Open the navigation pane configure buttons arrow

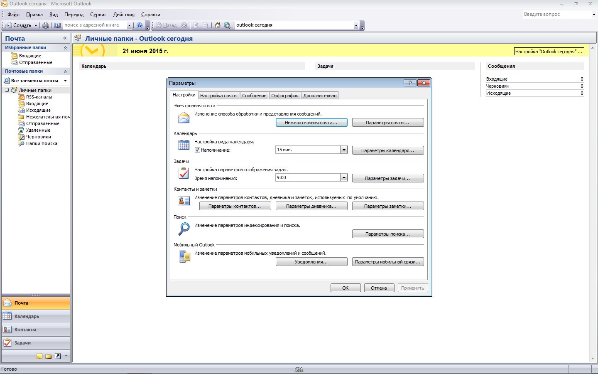66,356
